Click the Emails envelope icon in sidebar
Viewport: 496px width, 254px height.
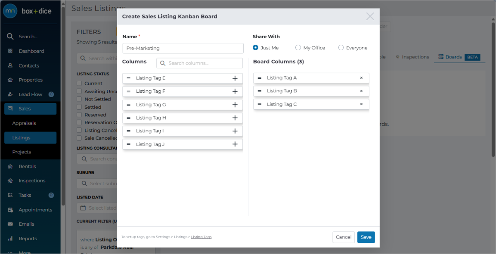click(10, 224)
